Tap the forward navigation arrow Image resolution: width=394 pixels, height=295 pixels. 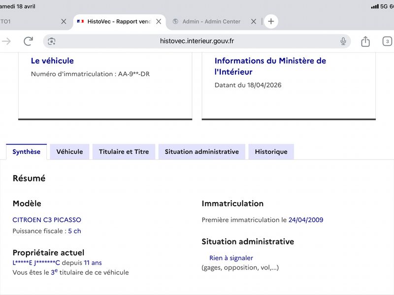[6, 41]
